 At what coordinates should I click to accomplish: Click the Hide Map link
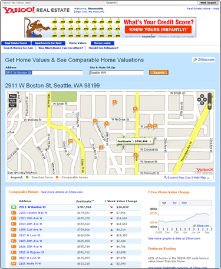click(200, 177)
